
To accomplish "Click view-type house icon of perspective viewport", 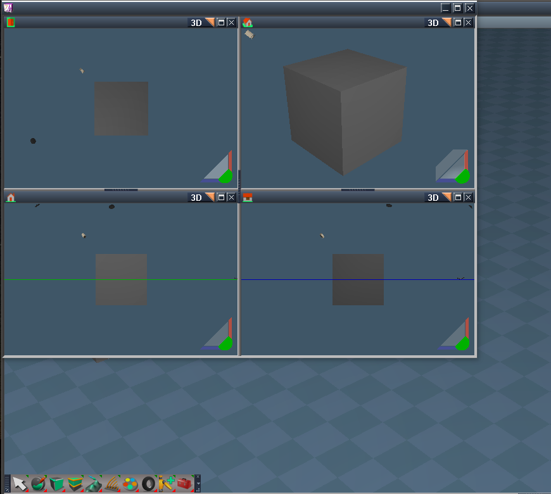I will point(248,23).
